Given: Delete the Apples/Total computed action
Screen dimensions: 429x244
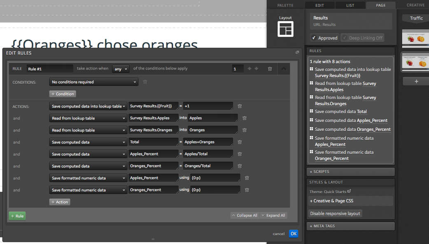Looking at the screenshot, I should (x=240, y=154).
